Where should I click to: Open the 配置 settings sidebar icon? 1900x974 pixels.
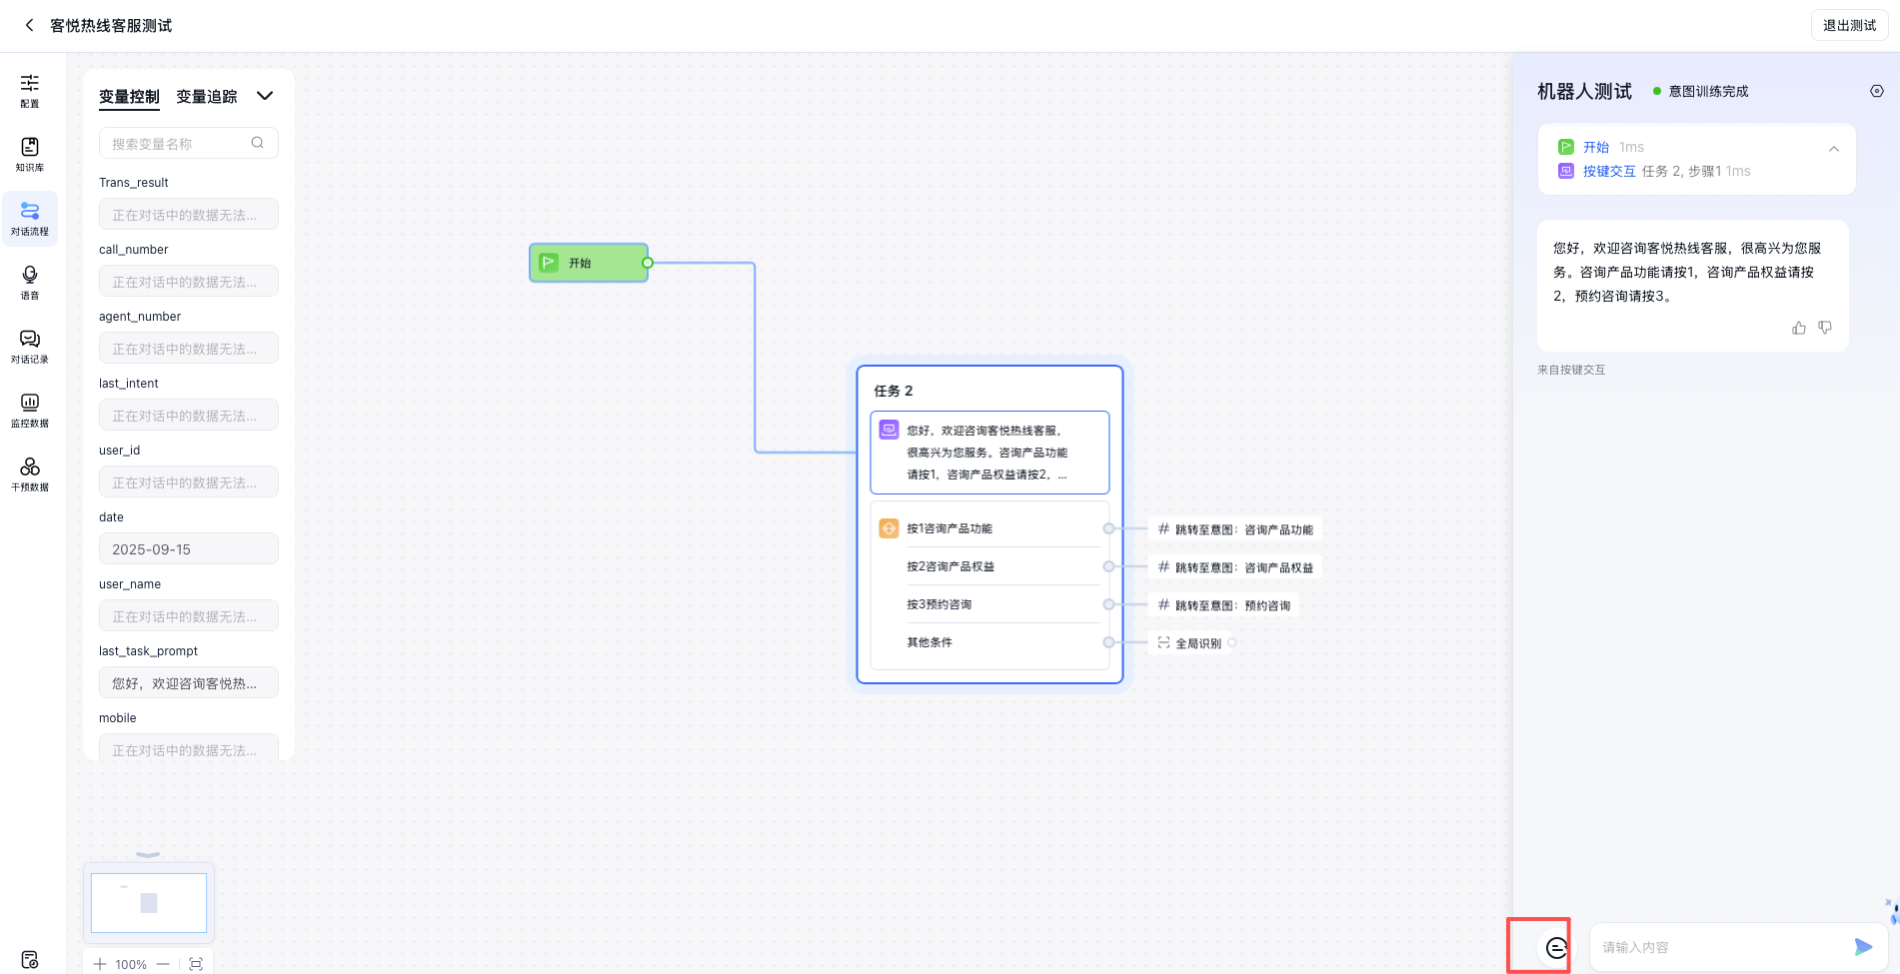coord(30,90)
